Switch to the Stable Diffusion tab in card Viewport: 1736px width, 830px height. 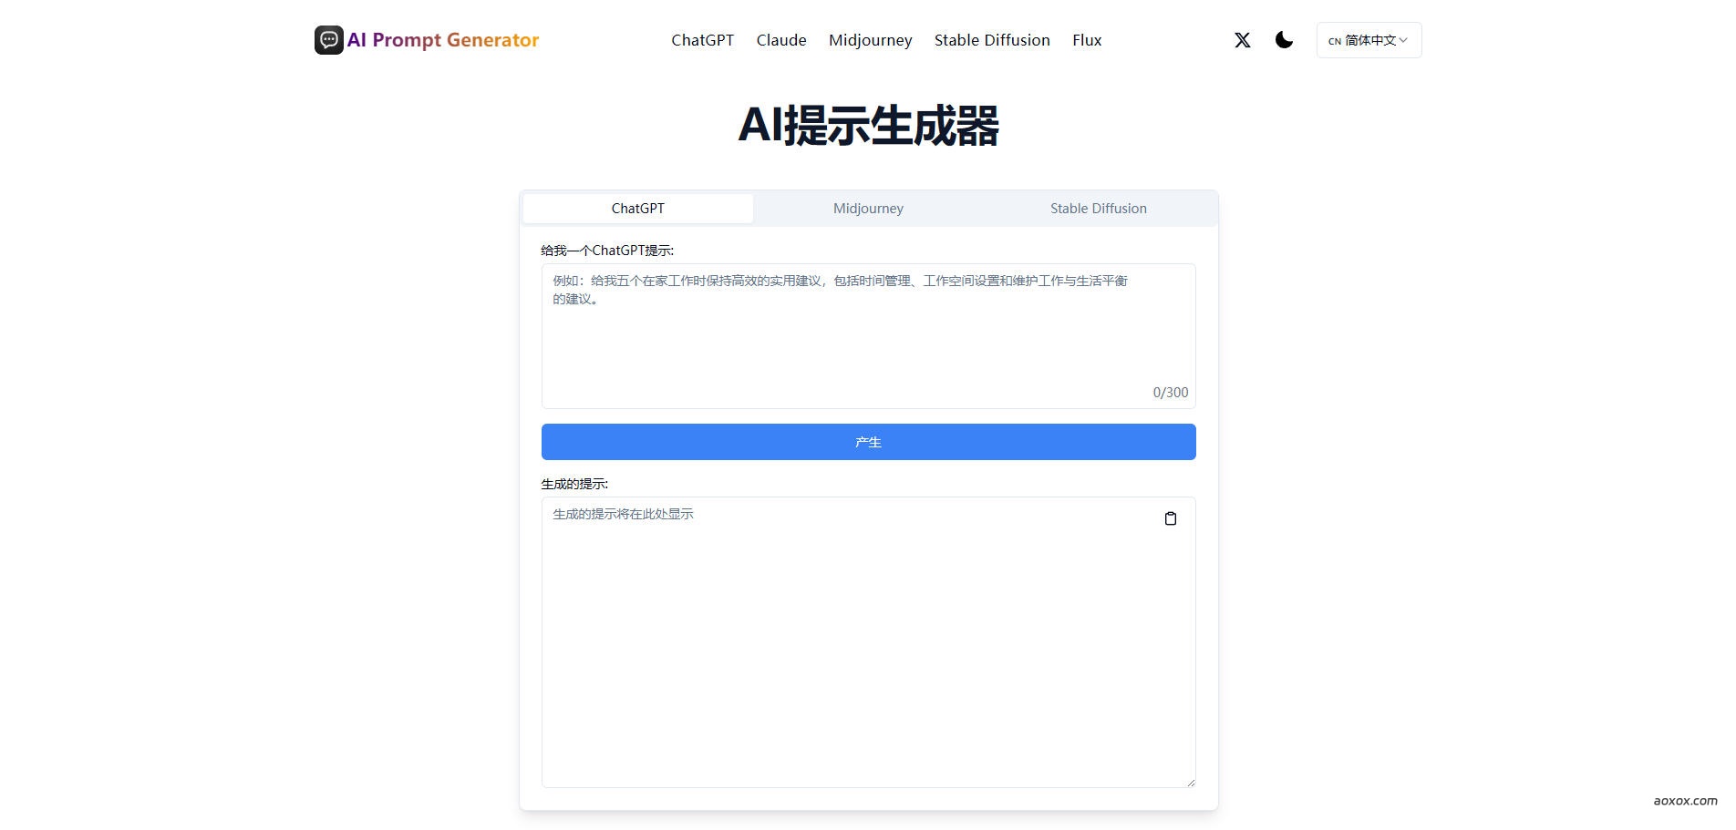(1099, 209)
